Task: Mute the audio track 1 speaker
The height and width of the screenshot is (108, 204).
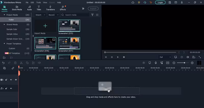Action: pos(11,88)
